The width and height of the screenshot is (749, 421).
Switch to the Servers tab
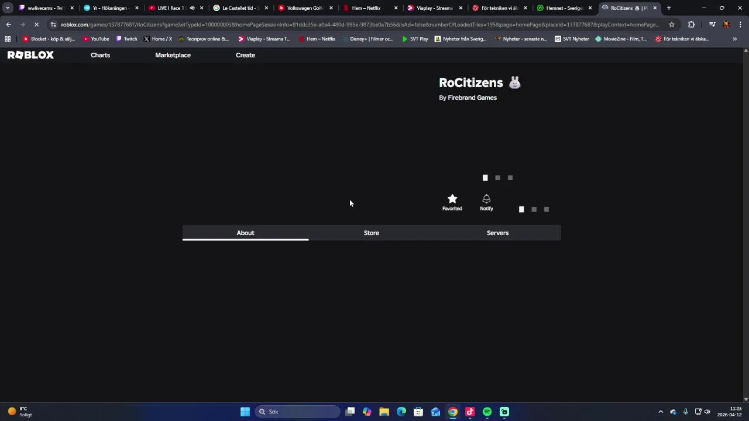tap(497, 233)
